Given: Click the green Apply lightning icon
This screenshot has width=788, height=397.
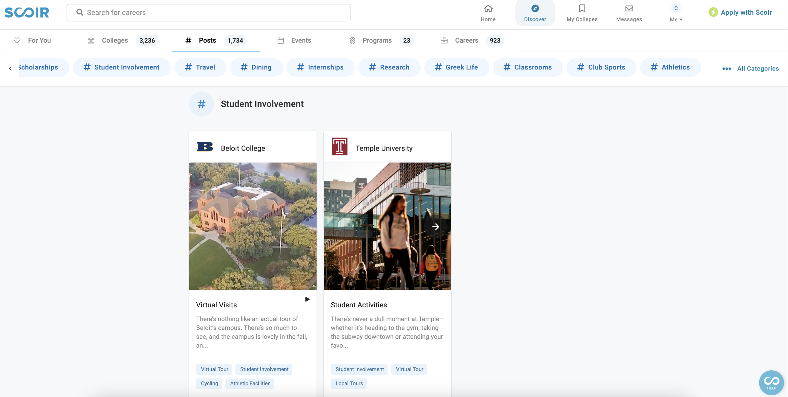Looking at the screenshot, I should click(x=713, y=12).
